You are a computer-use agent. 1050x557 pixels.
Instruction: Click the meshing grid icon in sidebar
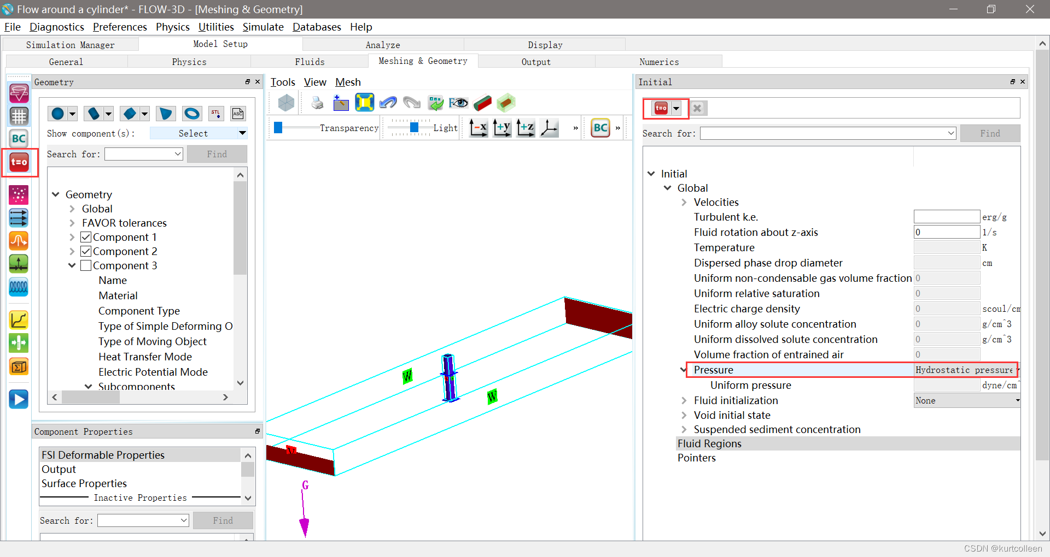pos(19,116)
